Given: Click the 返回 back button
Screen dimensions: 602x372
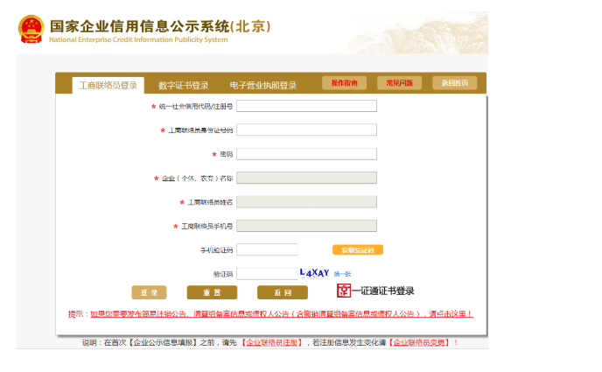Looking at the screenshot, I should [x=283, y=292].
